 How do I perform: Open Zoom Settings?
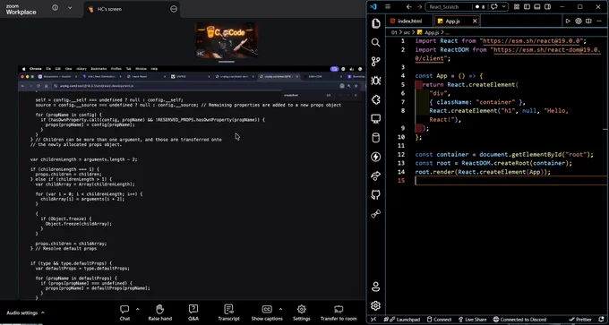pos(302,312)
